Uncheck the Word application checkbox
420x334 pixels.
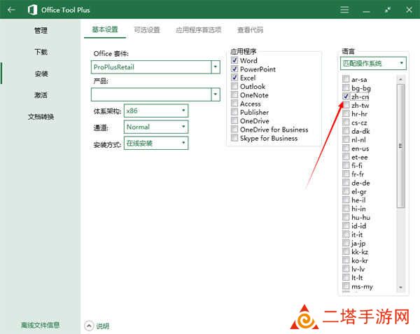pos(234,60)
